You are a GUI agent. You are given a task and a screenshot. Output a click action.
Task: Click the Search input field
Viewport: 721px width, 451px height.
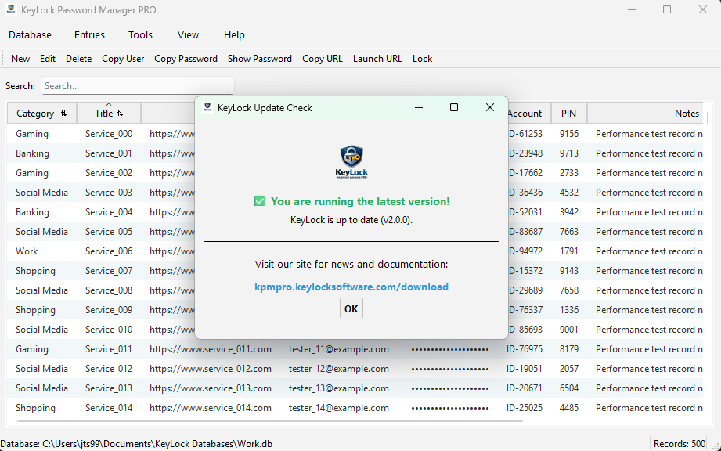[138, 86]
